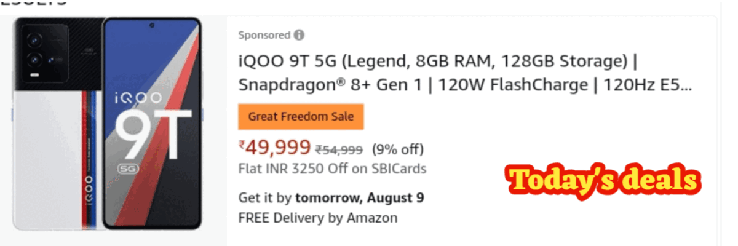Click the Sponsored label text

tap(264, 35)
